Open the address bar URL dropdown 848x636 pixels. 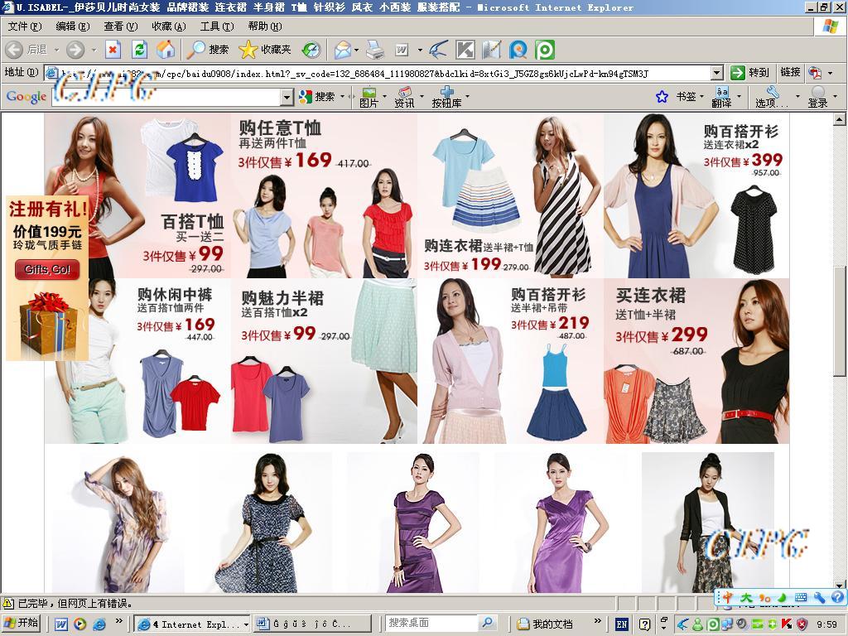click(717, 73)
